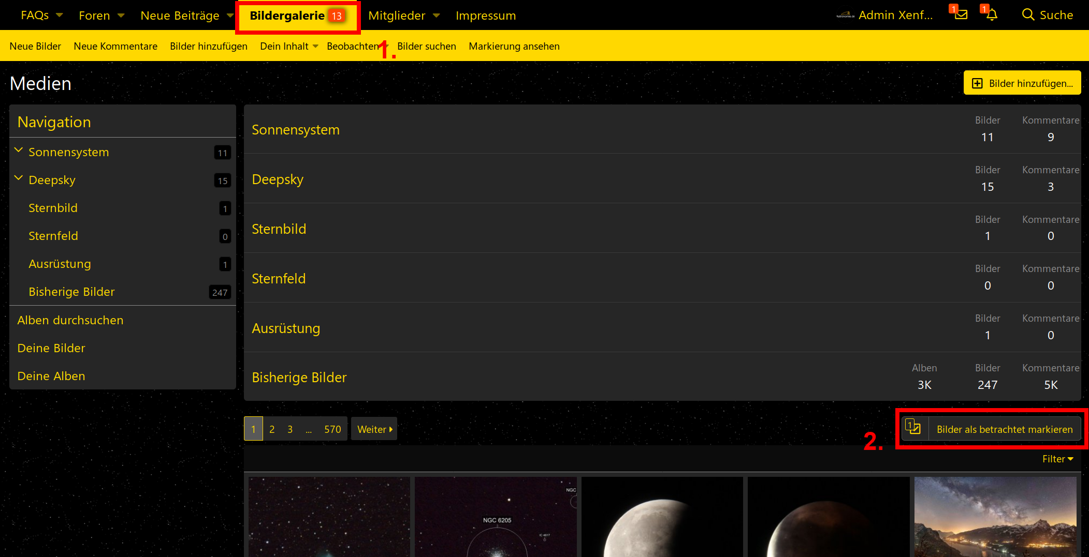Expand the Neue Beiträge menu arrow

pyautogui.click(x=230, y=15)
